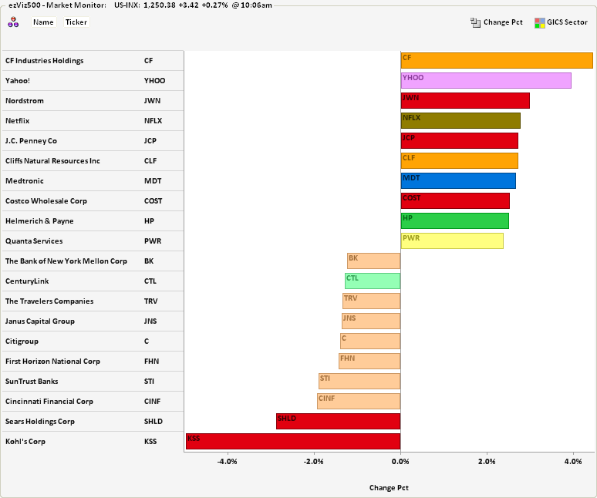Image resolution: width=597 pixels, height=498 pixels.
Task: Select the Name column button
Action: pos(43,22)
